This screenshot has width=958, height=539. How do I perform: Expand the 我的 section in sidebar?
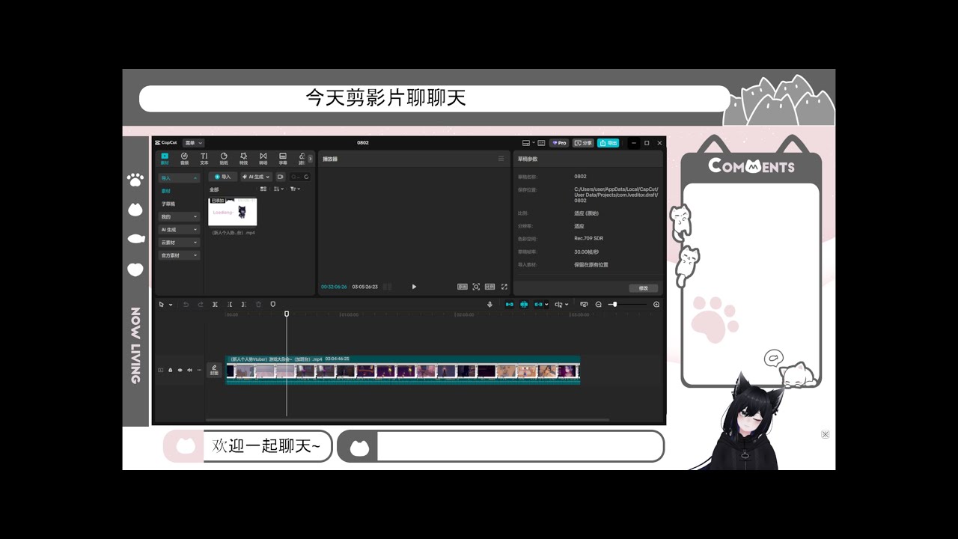point(179,216)
